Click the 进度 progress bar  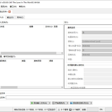pyautogui.click(x=93, y=110)
